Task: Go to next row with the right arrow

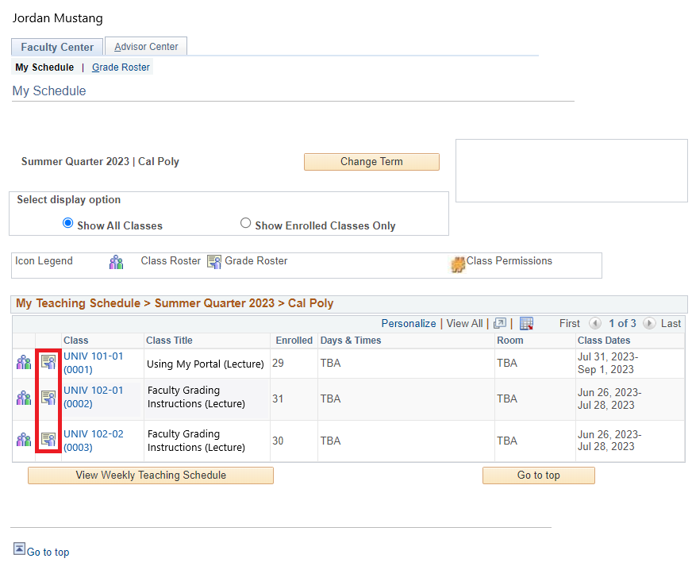Action: (649, 324)
